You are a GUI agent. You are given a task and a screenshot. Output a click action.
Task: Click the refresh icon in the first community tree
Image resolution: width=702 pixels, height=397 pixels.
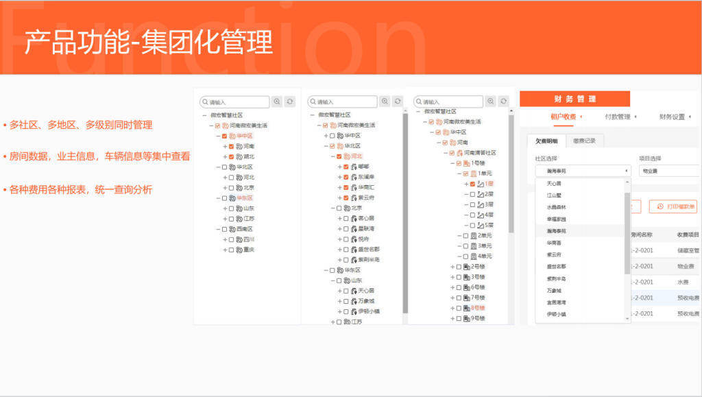pos(289,101)
